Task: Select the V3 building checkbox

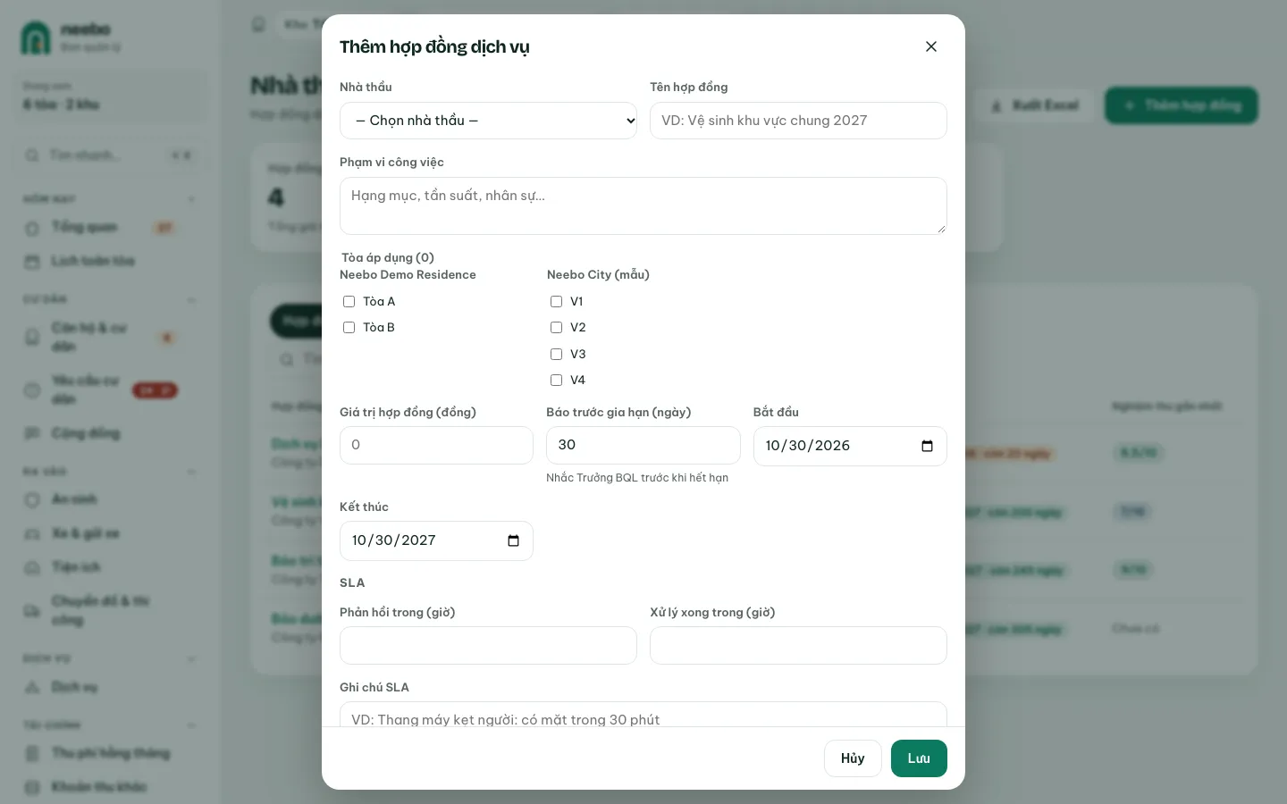Action: pyautogui.click(x=557, y=355)
